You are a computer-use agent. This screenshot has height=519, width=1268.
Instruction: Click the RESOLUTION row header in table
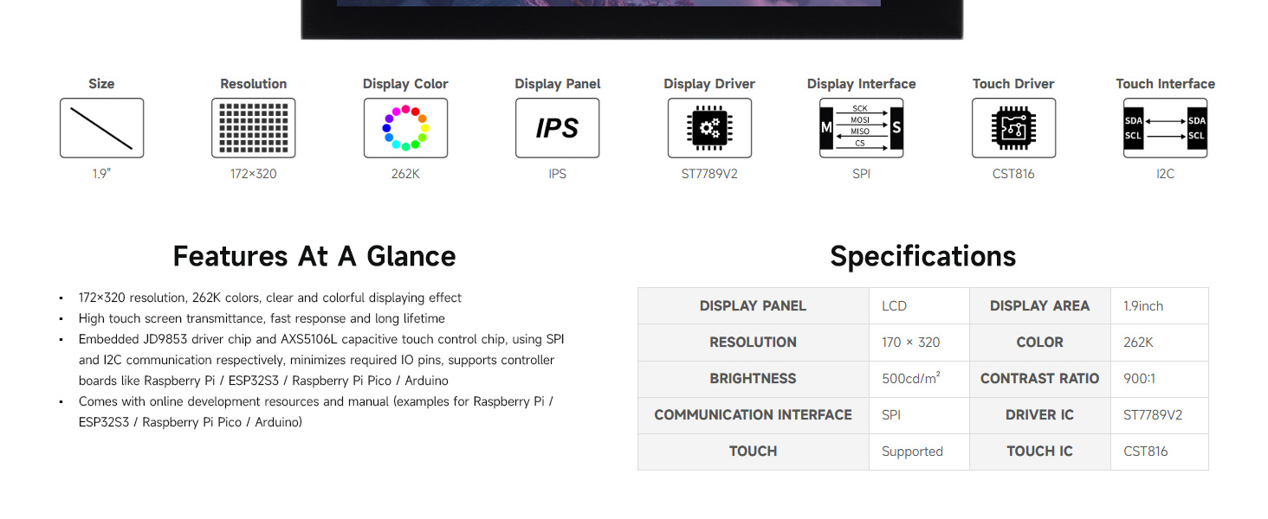[x=753, y=343]
